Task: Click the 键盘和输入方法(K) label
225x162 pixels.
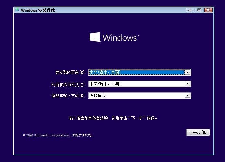Action: (x=69, y=96)
